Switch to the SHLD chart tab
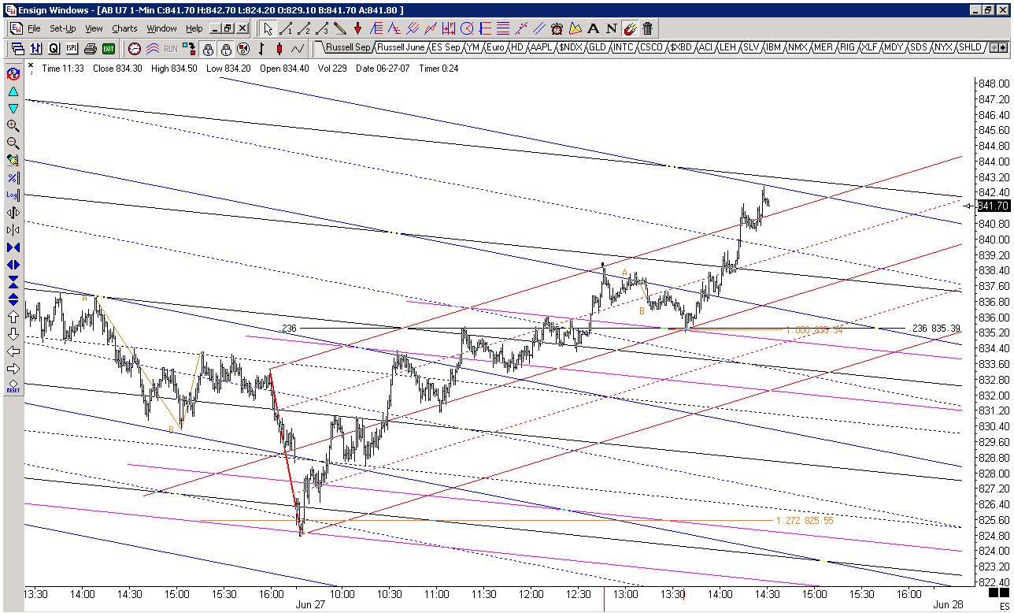 (x=970, y=47)
